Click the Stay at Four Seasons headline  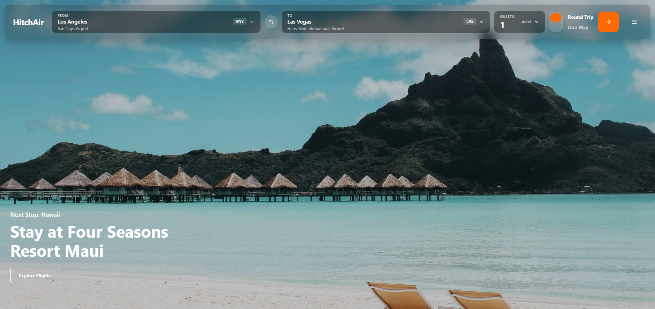click(x=89, y=241)
